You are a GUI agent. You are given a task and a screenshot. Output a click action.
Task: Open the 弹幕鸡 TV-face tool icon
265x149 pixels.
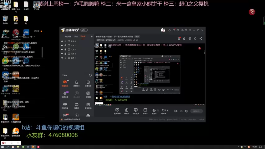77,106
